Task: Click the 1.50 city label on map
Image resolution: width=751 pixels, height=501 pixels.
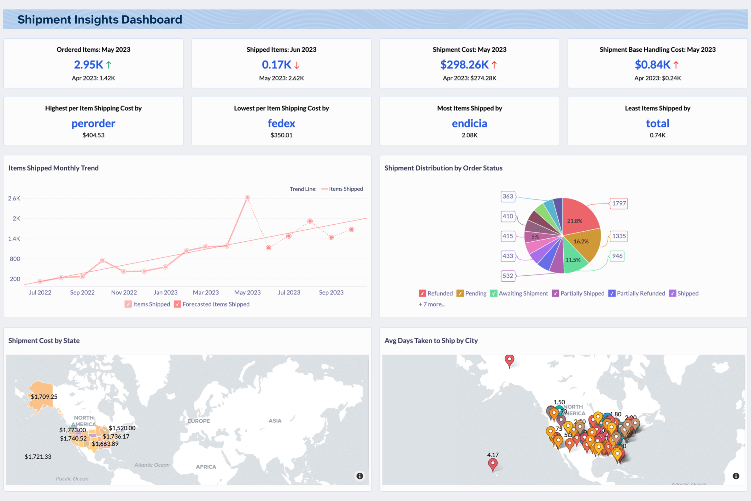Action: tap(559, 402)
